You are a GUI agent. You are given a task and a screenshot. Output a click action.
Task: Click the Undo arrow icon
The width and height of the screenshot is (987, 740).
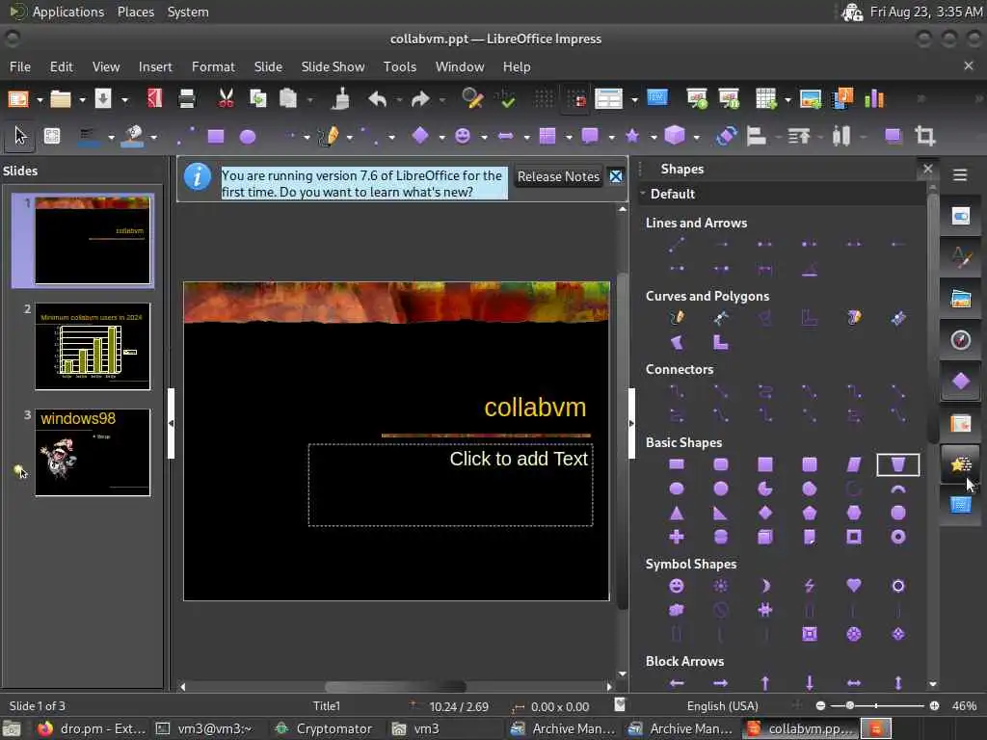[x=377, y=99]
